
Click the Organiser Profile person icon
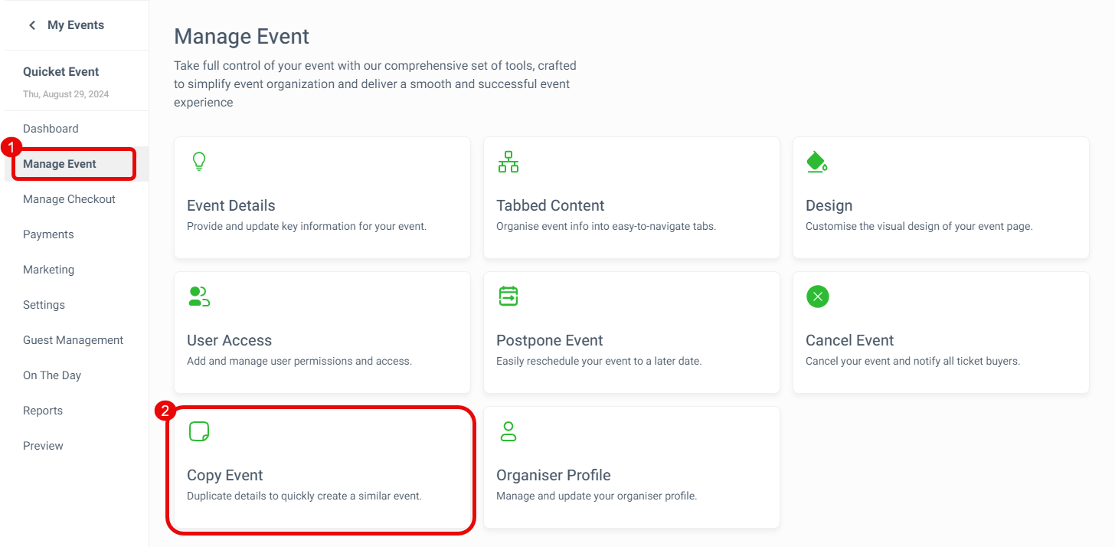(x=508, y=431)
